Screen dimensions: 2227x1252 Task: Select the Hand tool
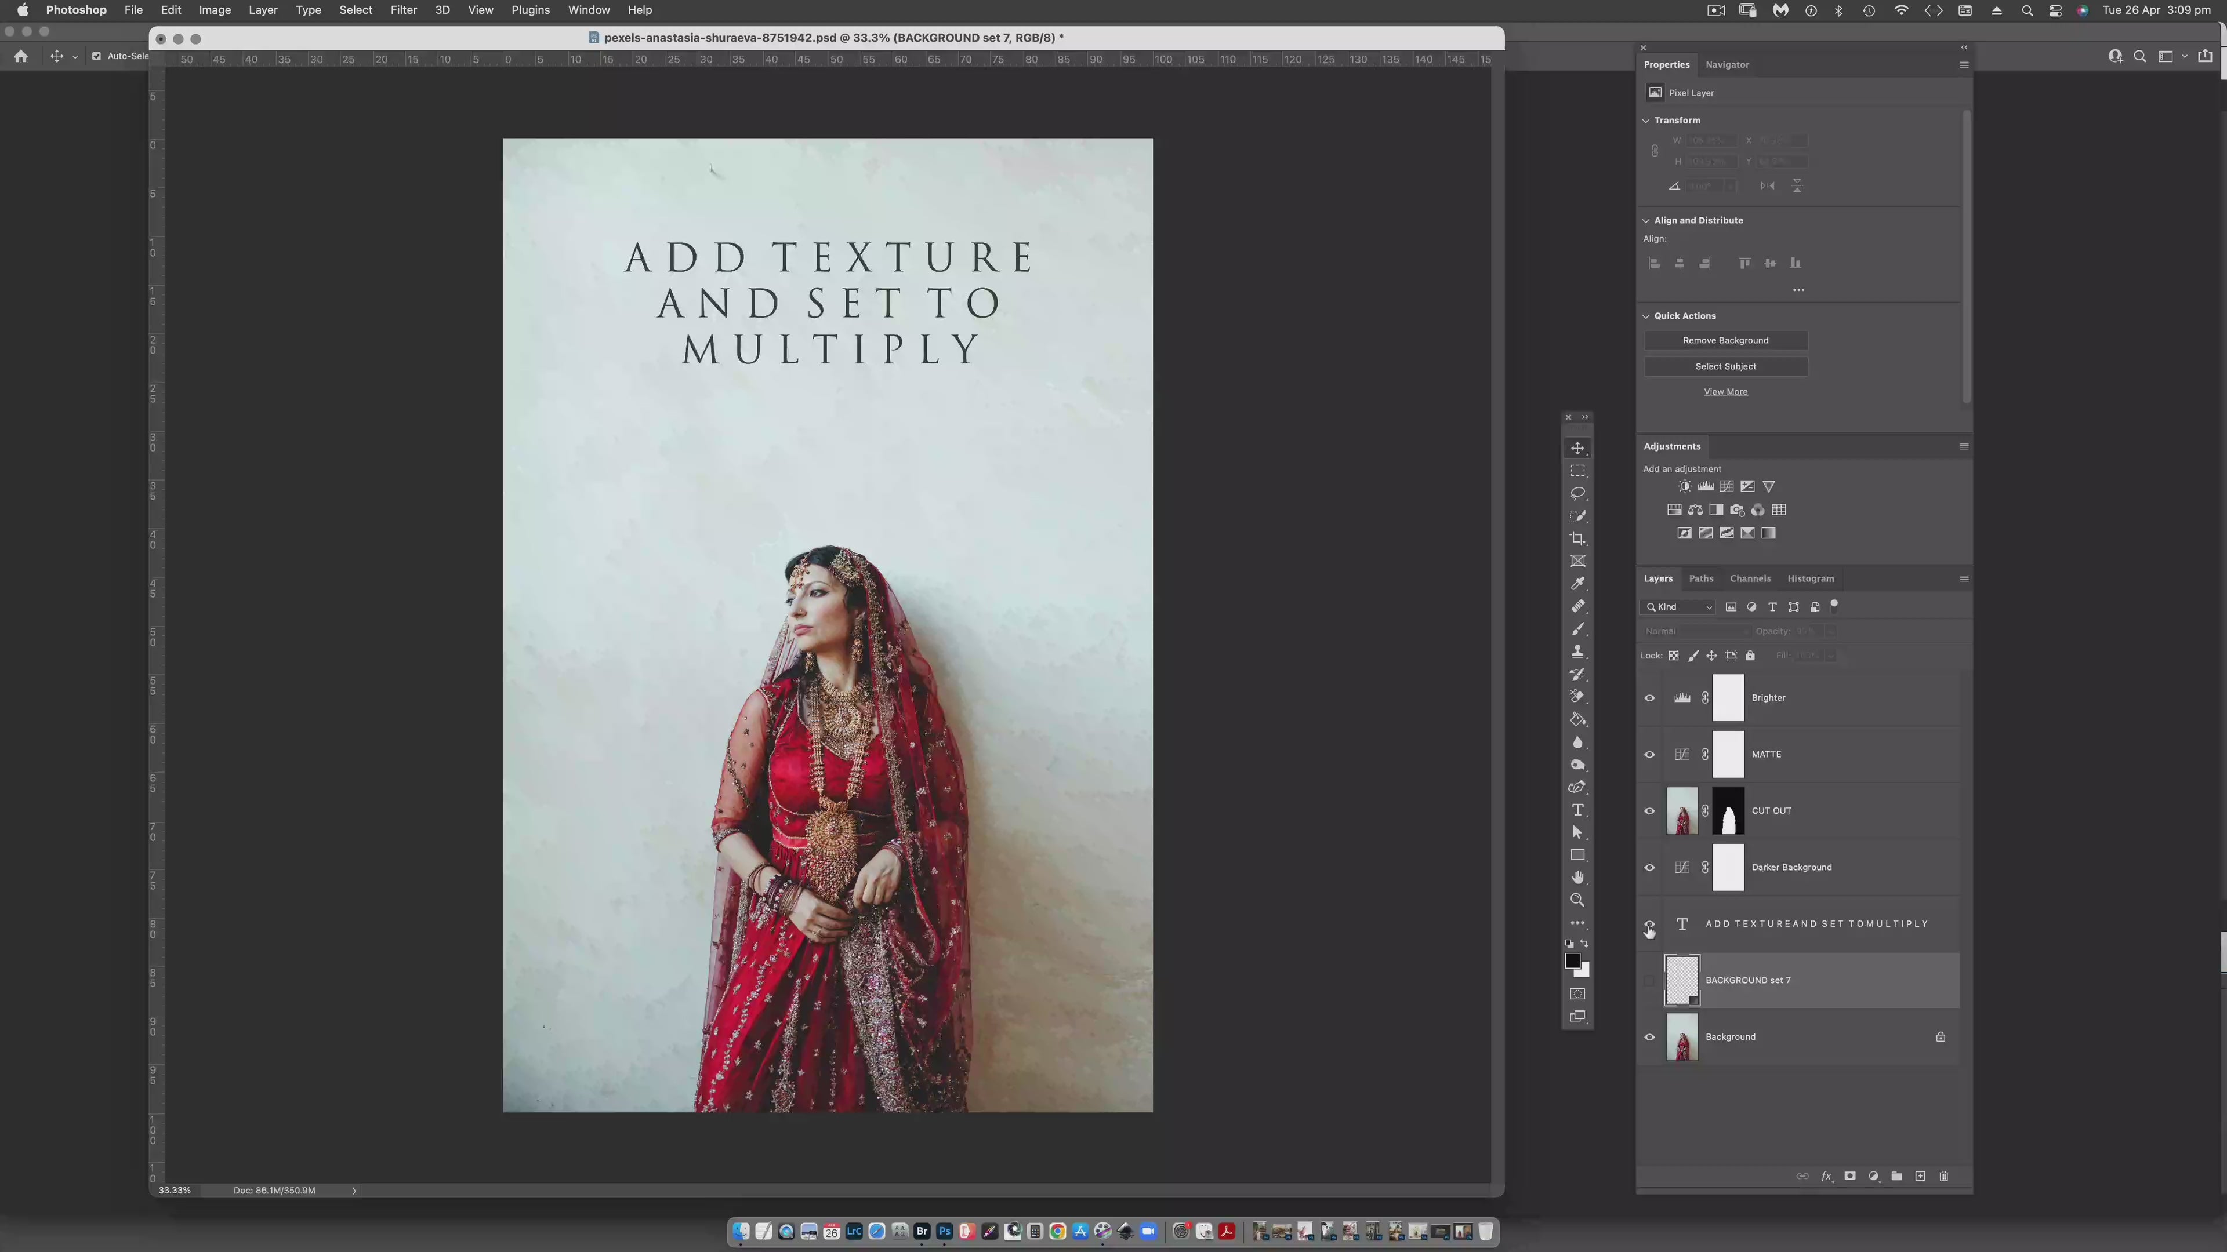click(1577, 877)
